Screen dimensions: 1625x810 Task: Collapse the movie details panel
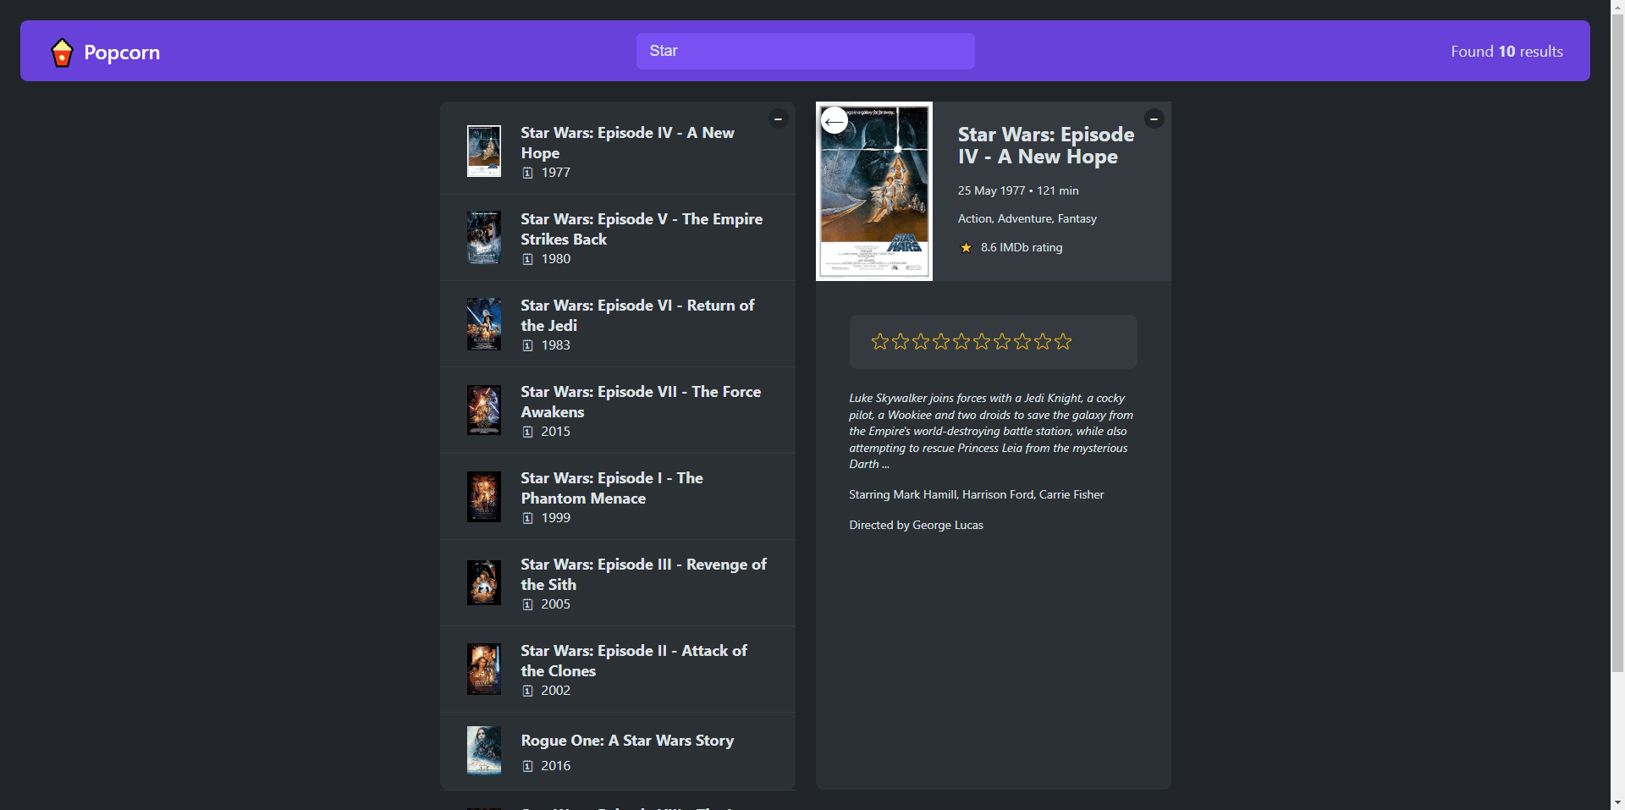pyautogui.click(x=1154, y=118)
